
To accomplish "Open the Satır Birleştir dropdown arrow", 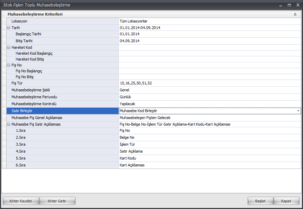I will click(298, 111).
